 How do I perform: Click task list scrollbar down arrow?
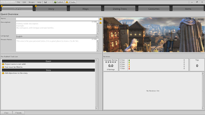coord(96,108)
